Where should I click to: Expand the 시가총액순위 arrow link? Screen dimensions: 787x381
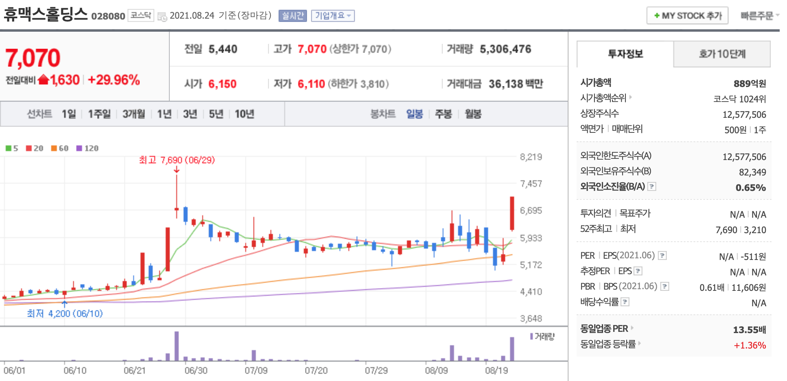tap(631, 97)
